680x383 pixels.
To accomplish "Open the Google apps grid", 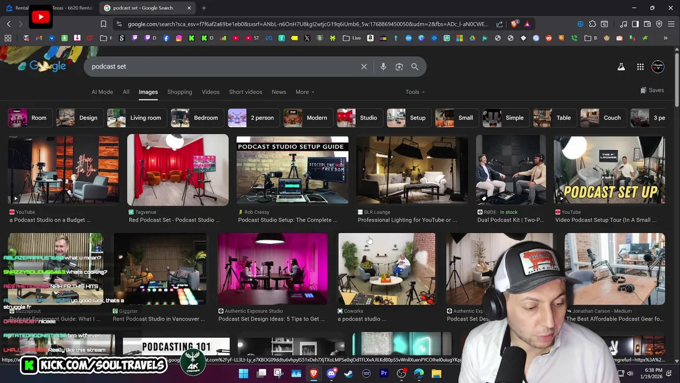I will [x=640, y=66].
